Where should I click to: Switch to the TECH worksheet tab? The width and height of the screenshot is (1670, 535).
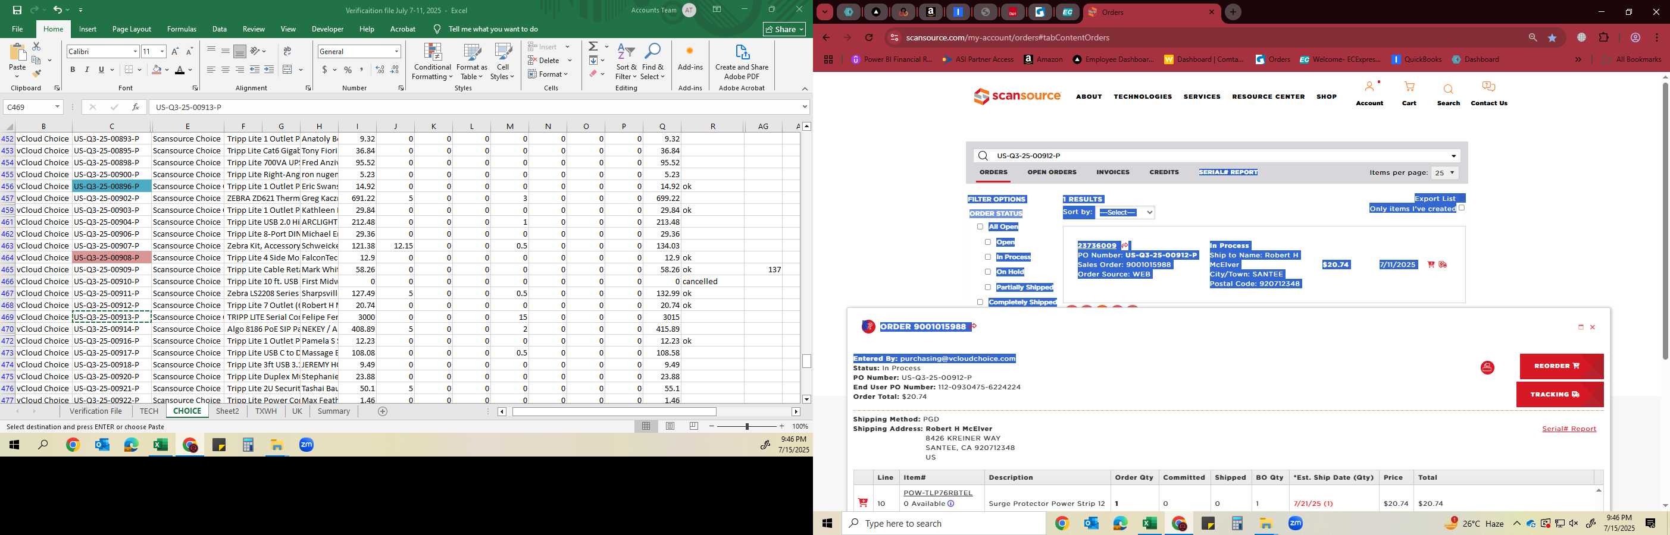(149, 411)
